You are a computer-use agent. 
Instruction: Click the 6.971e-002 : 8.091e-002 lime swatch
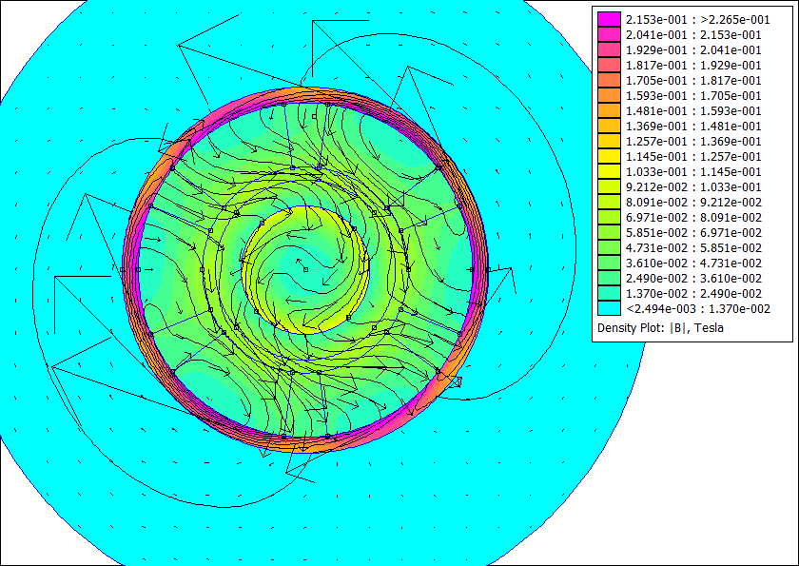click(609, 217)
